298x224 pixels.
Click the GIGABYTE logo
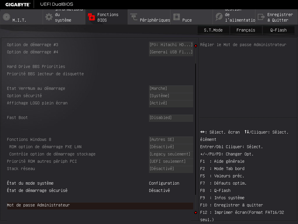tap(18, 4)
